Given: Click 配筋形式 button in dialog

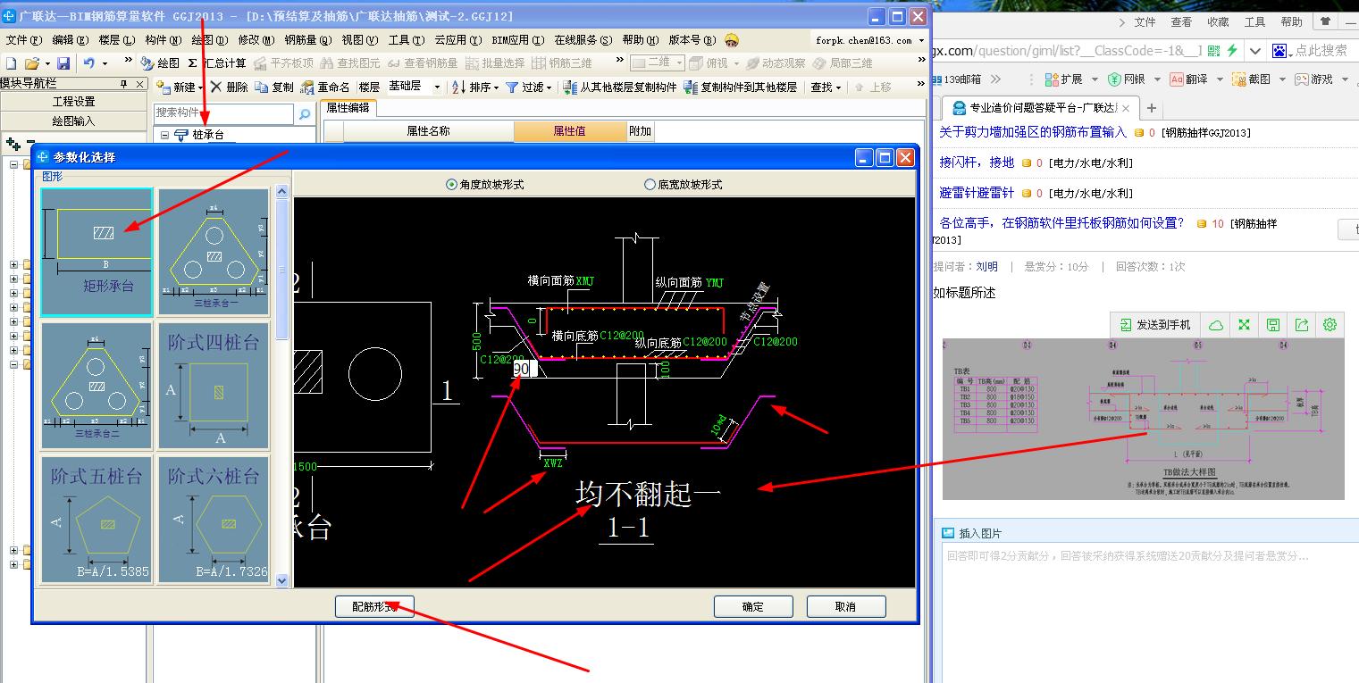Looking at the screenshot, I should point(374,607).
